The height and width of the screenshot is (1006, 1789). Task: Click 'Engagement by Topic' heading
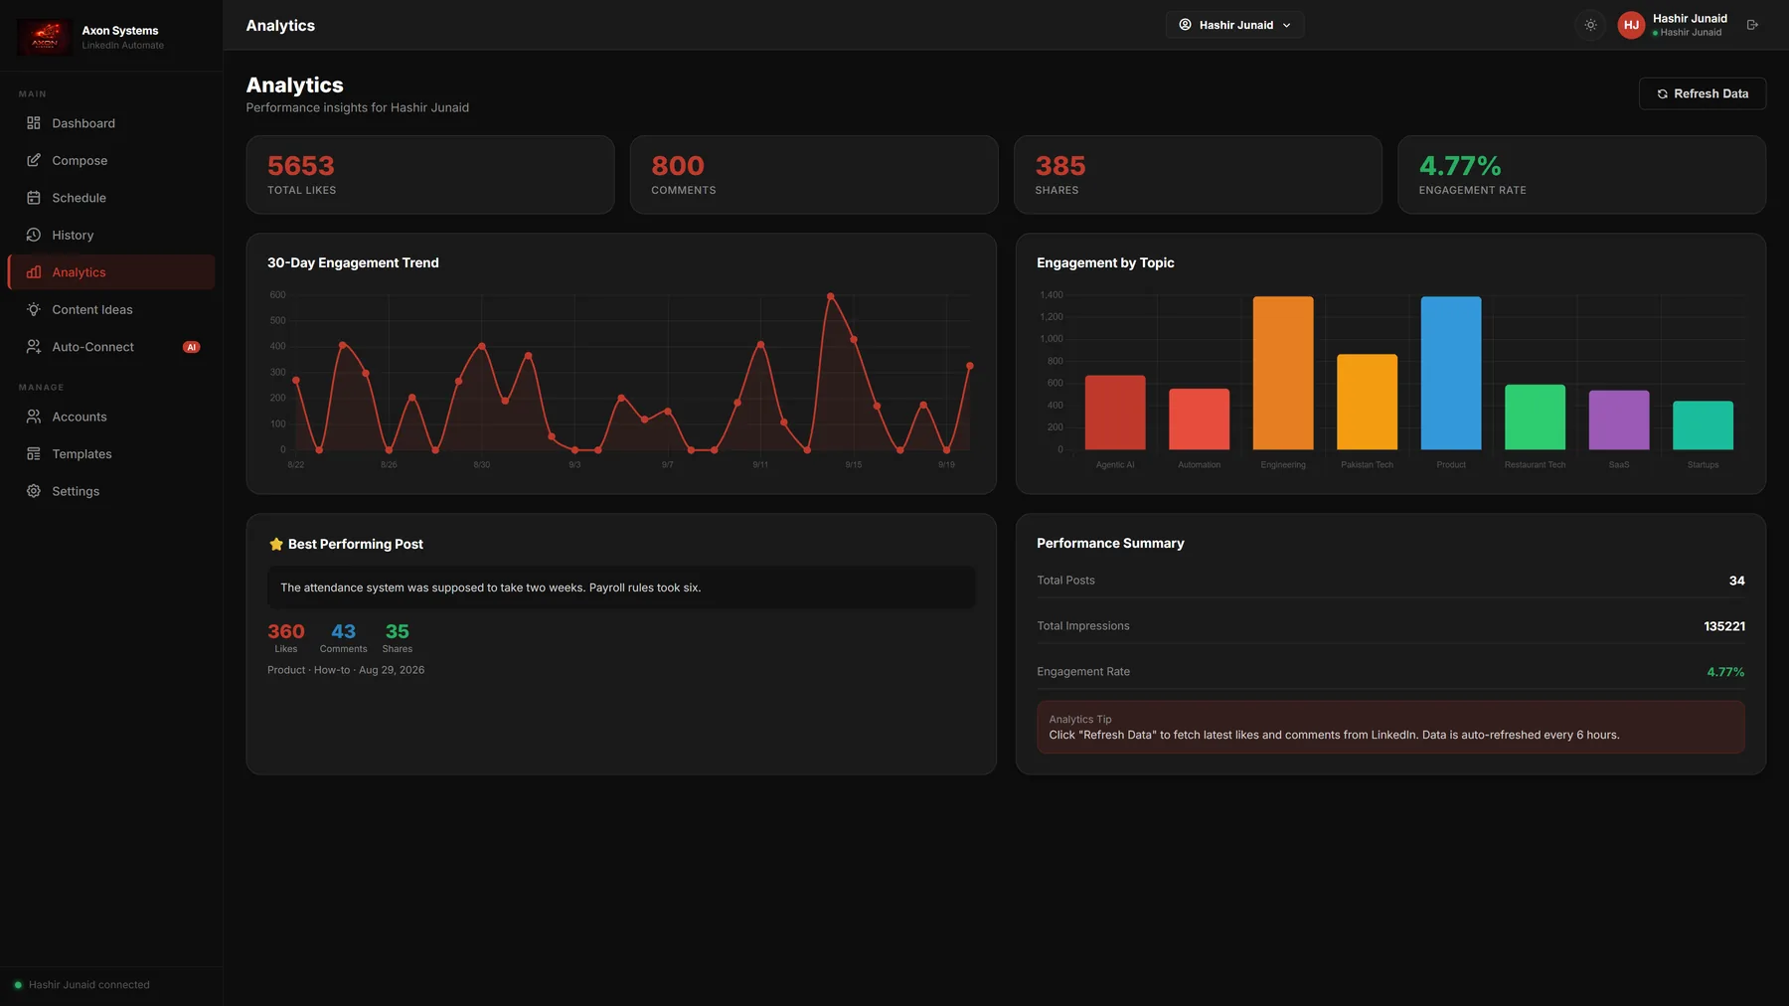pyautogui.click(x=1105, y=262)
